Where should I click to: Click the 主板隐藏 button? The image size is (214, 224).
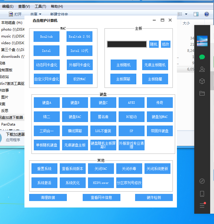pyautogui.click(x=155, y=79)
